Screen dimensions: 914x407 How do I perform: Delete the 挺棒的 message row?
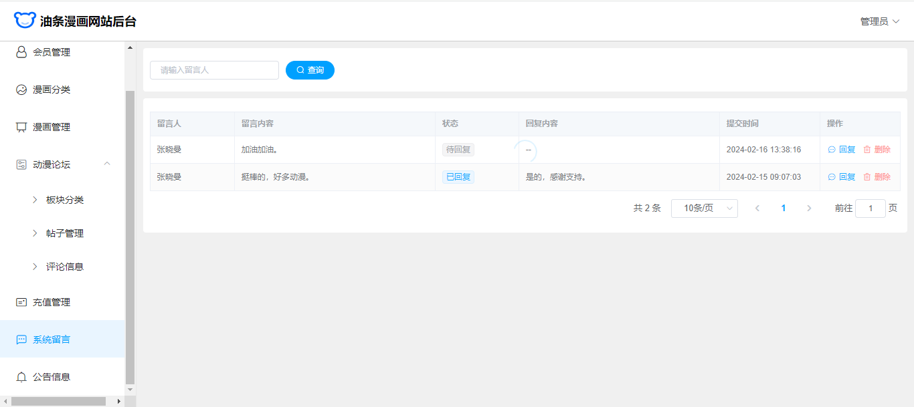[x=877, y=177]
